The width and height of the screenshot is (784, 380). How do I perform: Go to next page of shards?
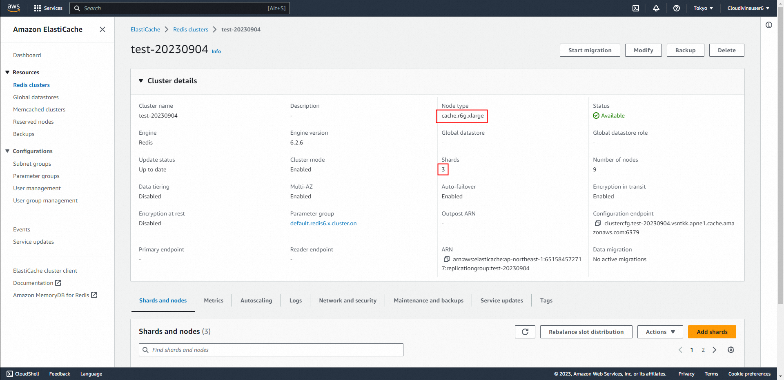tap(715, 350)
